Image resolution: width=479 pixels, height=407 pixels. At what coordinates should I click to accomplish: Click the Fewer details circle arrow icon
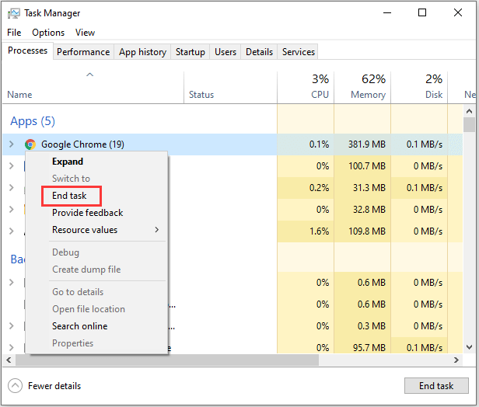point(15,386)
